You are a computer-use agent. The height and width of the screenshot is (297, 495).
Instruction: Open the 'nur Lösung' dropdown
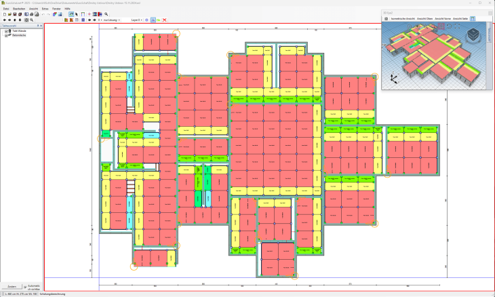click(x=113, y=20)
